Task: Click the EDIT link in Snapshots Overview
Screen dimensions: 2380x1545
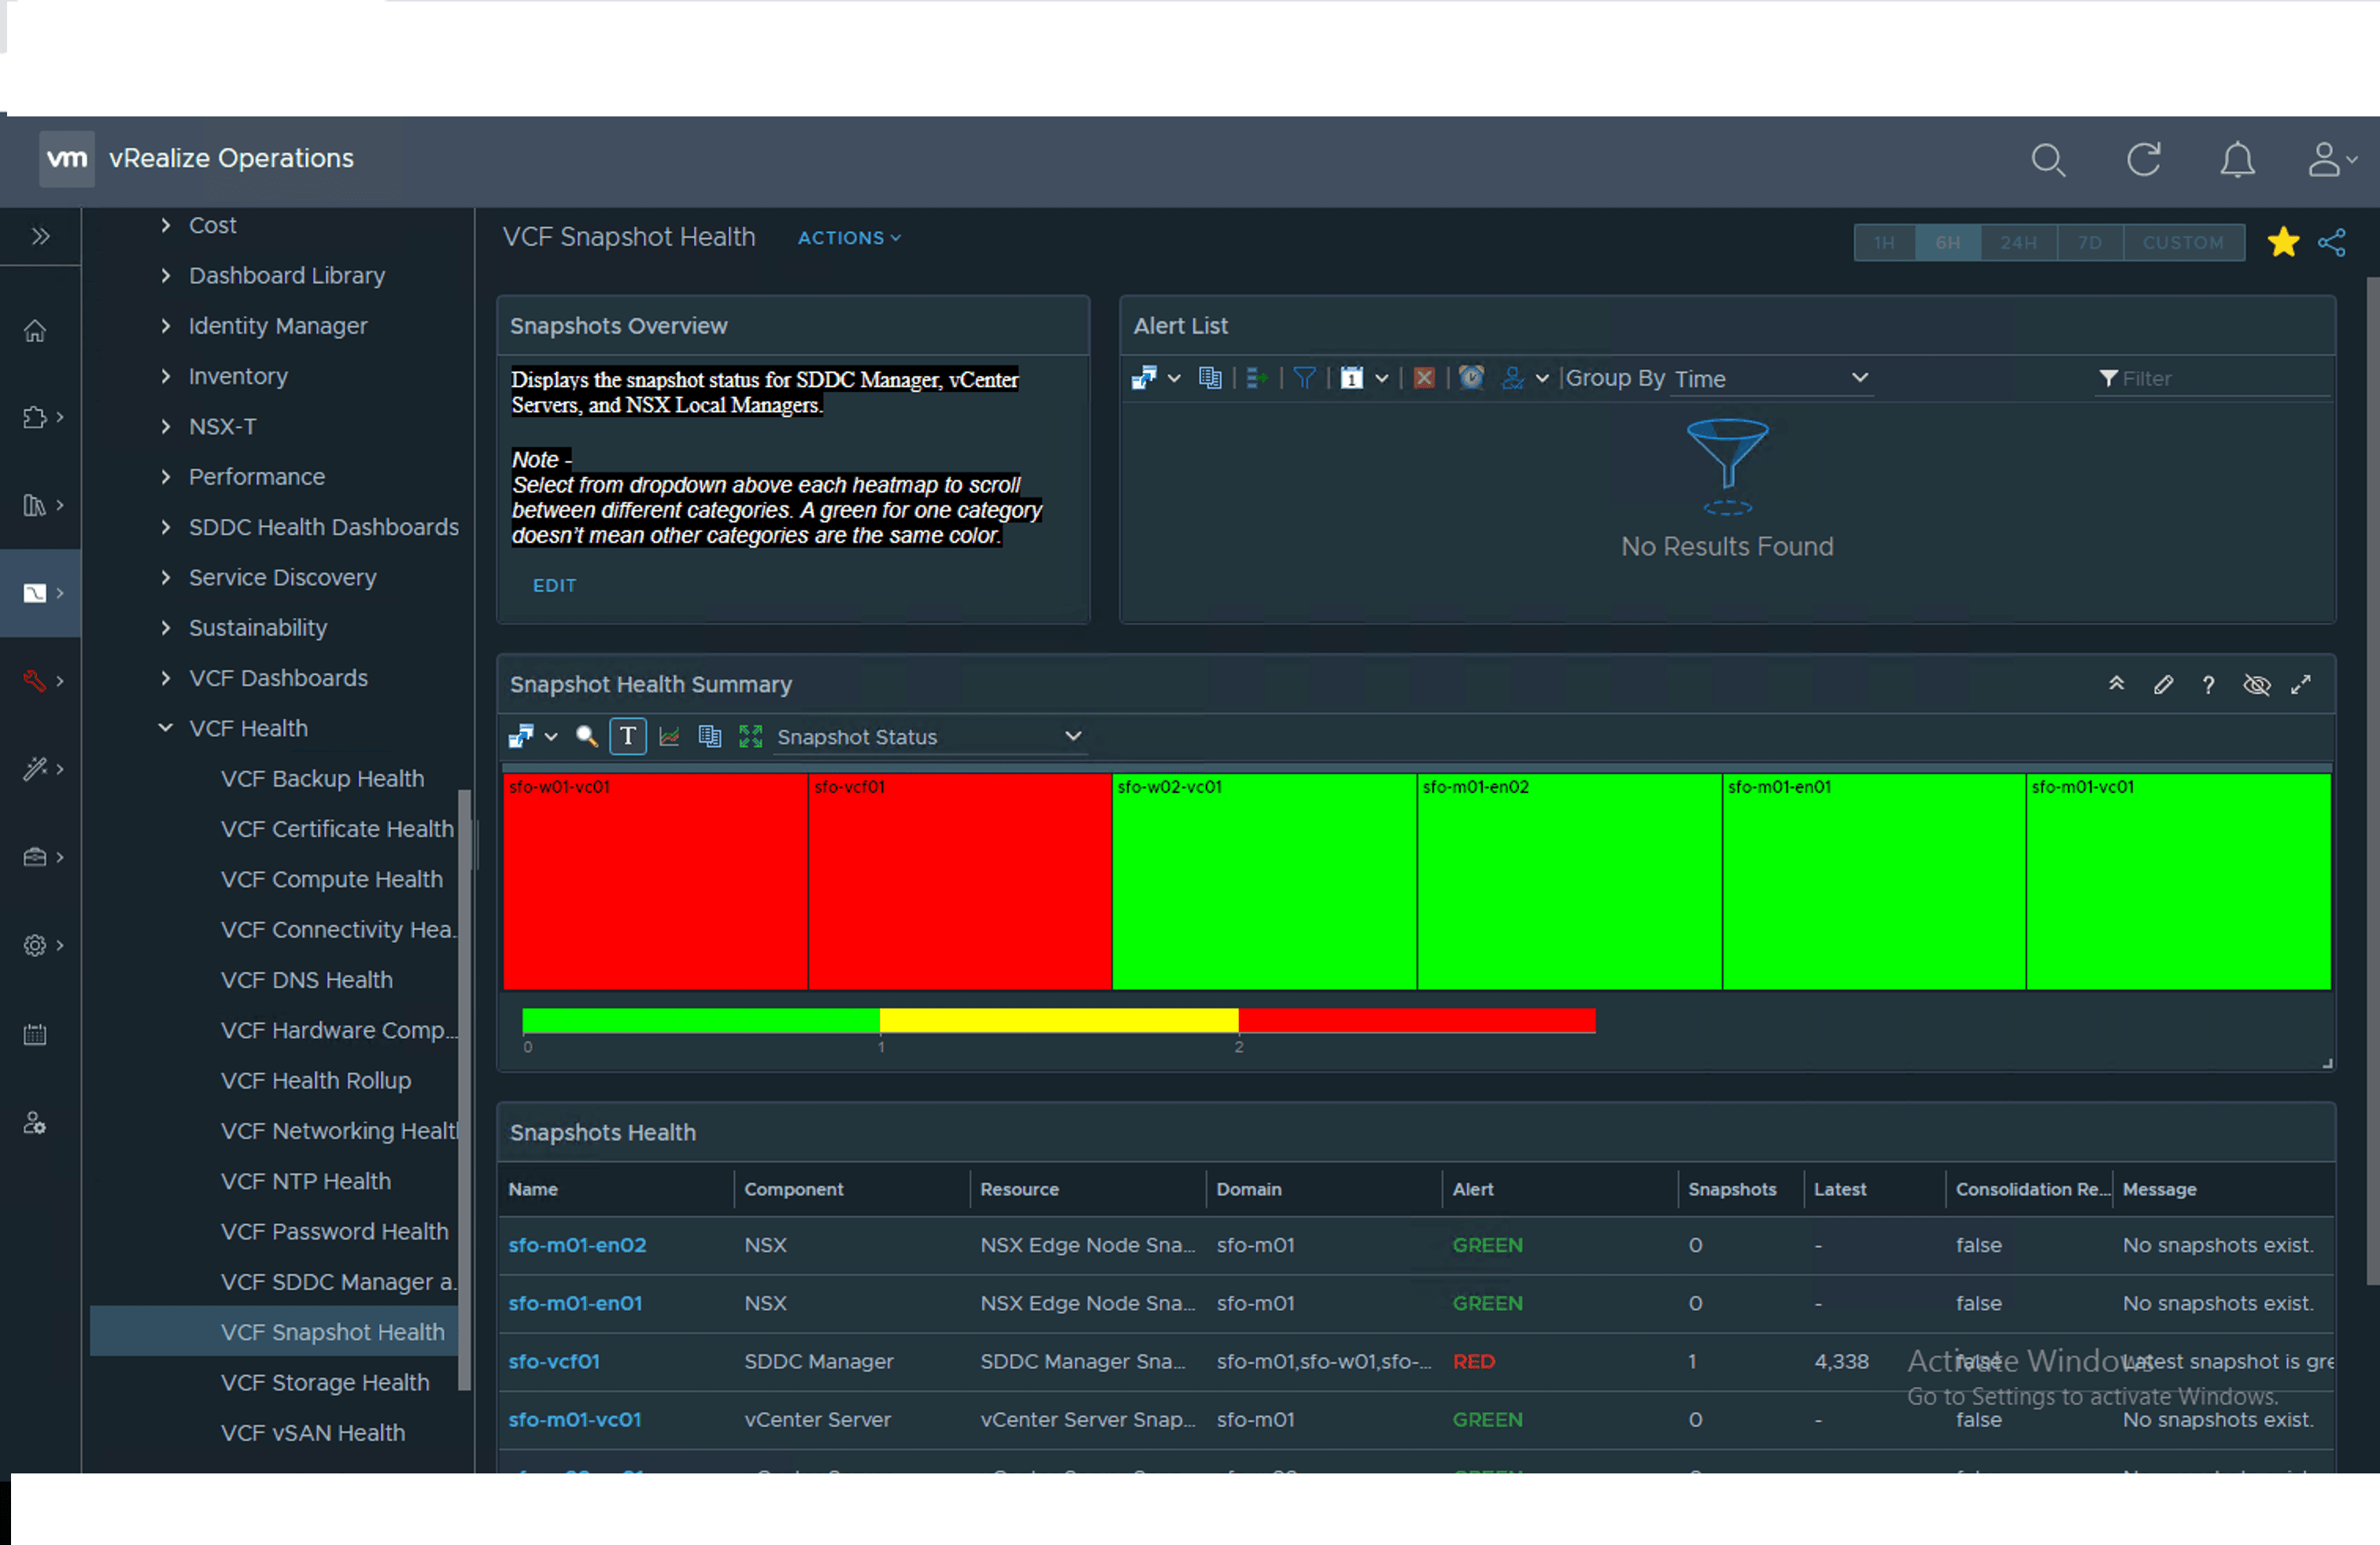Action: (x=554, y=585)
